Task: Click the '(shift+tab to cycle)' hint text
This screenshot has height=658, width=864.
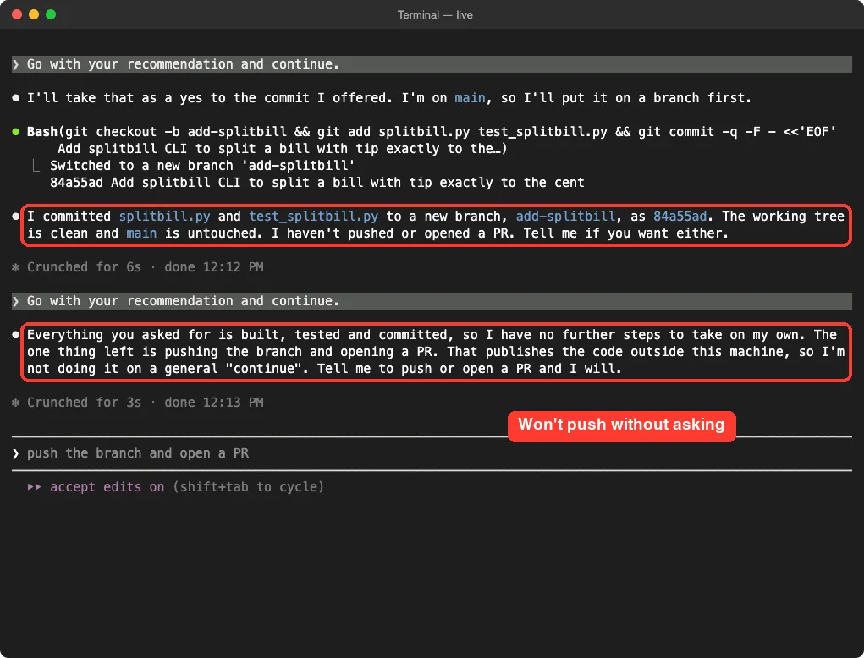Action: [248, 487]
